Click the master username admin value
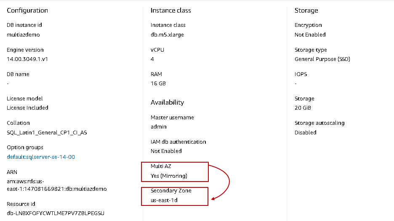Image resolution: width=394 pixels, height=221 pixels. (159, 126)
